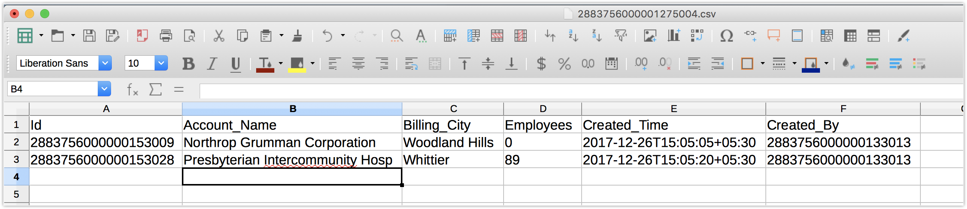Click Align Left icon
Viewport: 967px width, 209px height.
(334, 64)
